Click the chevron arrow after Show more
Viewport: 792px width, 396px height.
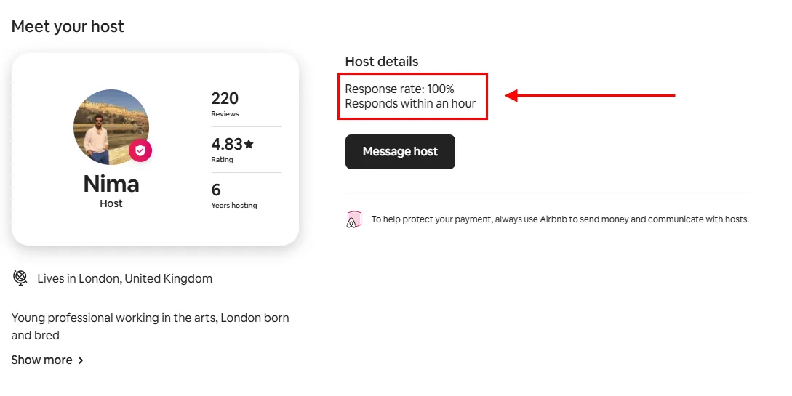click(x=81, y=360)
